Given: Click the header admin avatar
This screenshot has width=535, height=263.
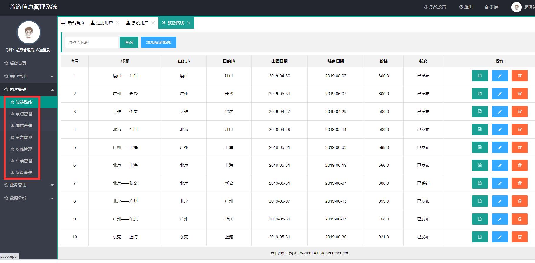Looking at the screenshot, I should pyautogui.click(x=516, y=7).
